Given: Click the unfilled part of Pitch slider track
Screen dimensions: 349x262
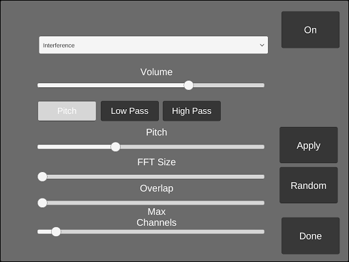Looking at the screenshot, I should coord(192,147).
